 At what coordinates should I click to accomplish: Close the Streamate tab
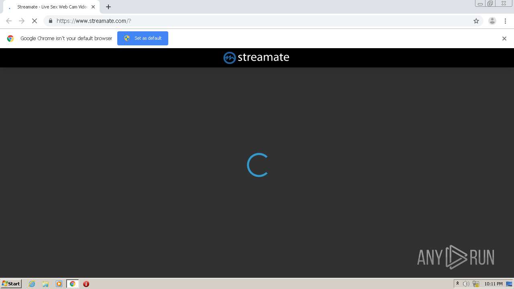[x=93, y=7]
